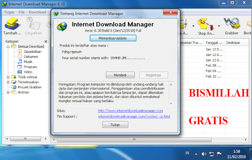Click the download list horizontal scrollbar
The width and height of the screenshot is (252, 160).
point(134,140)
